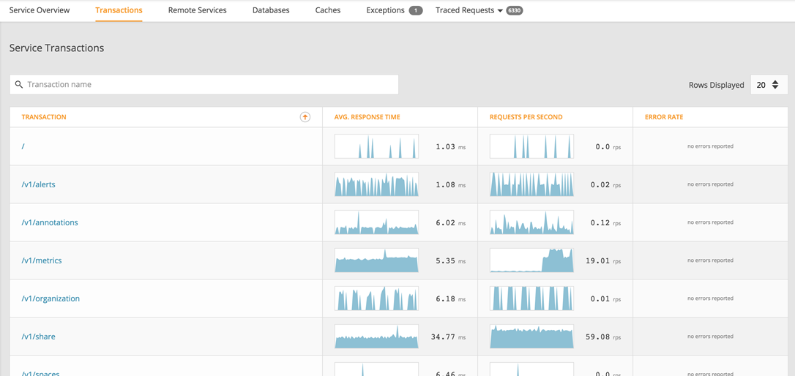
Task: Switch to the Remote Services tab
Action: (197, 10)
